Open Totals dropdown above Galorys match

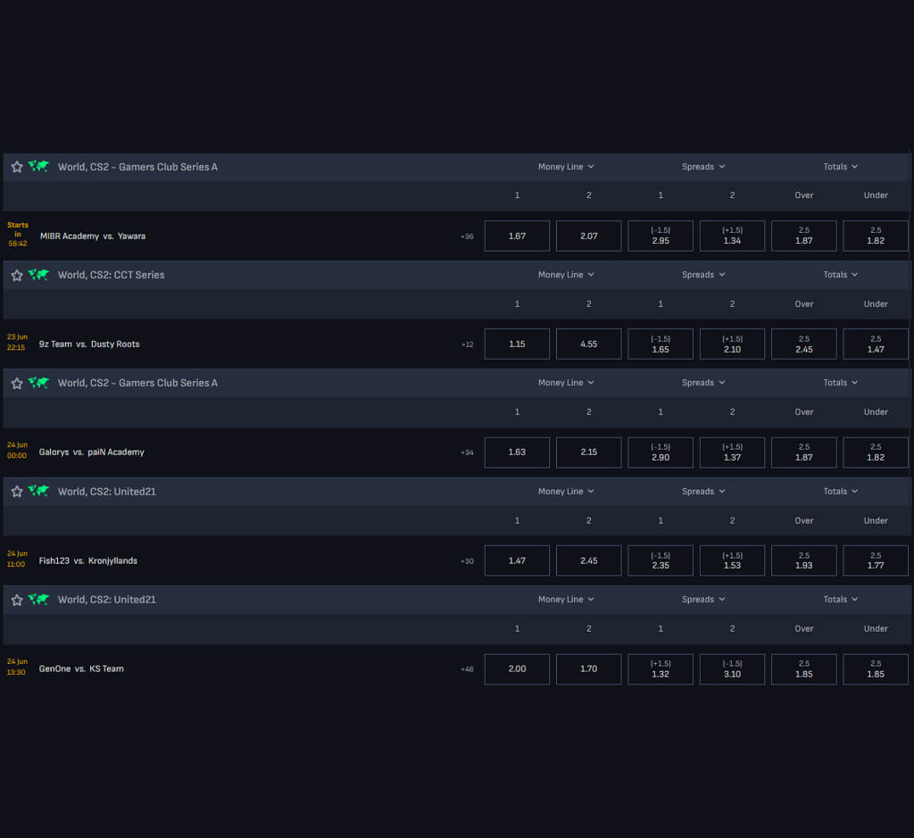coord(841,382)
